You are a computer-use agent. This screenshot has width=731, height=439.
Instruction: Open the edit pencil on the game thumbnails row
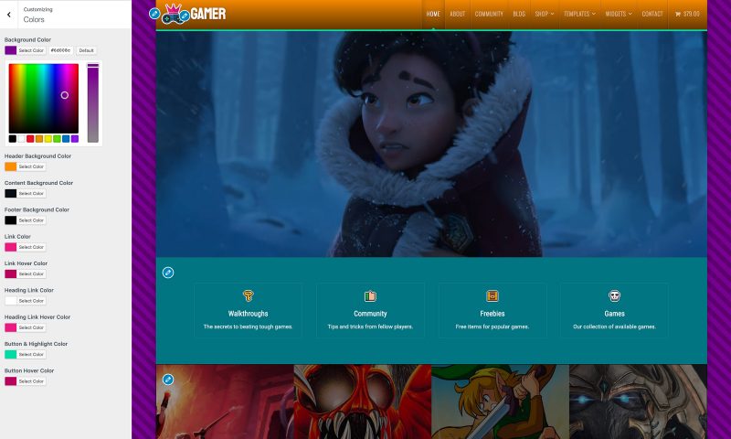168,380
